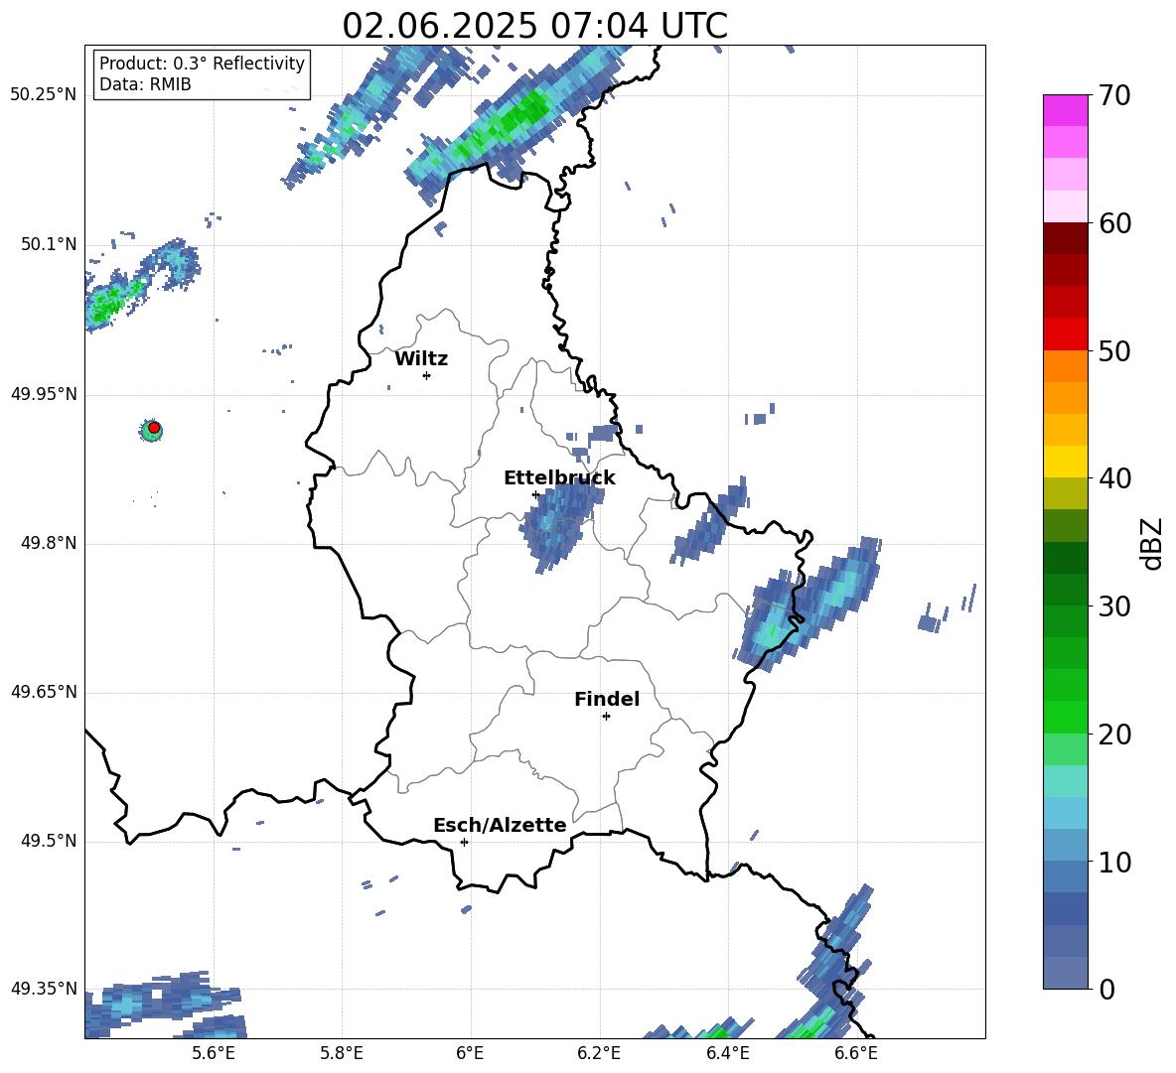This screenshot has width=1176, height=1073.
Task: Pick the bright red colorbar swatch above 50
Action: tap(1065, 335)
